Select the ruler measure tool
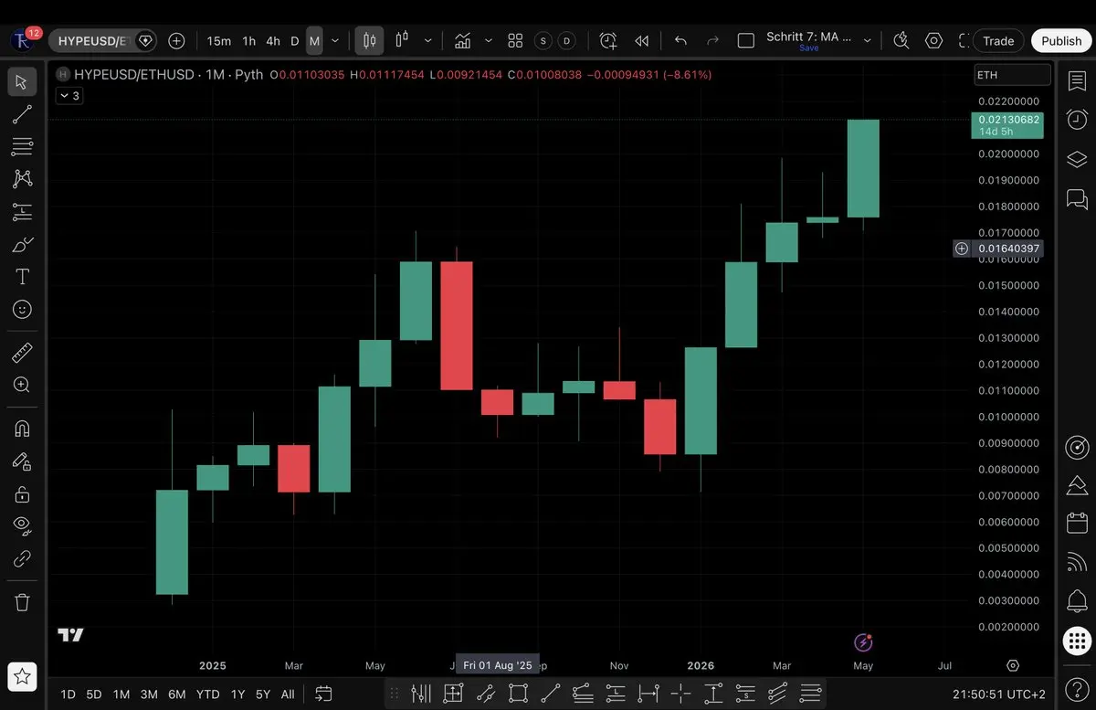Image resolution: width=1096 pixels, height=710 pixels. pos(22,352)
